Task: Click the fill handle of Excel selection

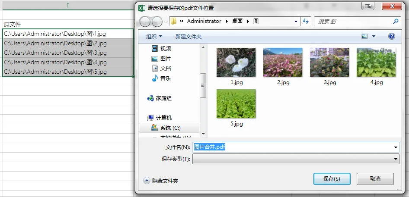Action: pyautogui.click(x=134, y=76)
